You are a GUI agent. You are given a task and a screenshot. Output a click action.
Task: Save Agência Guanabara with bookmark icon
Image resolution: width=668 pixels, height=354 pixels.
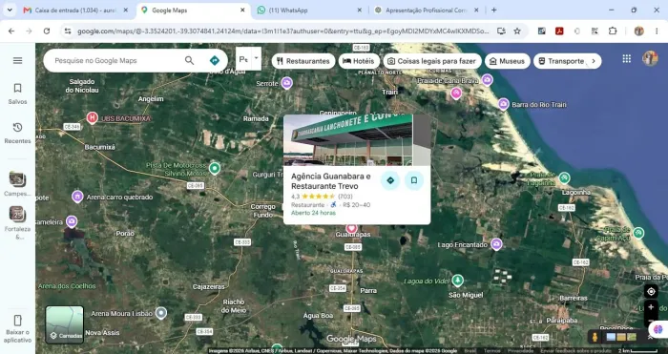(413, 180)
